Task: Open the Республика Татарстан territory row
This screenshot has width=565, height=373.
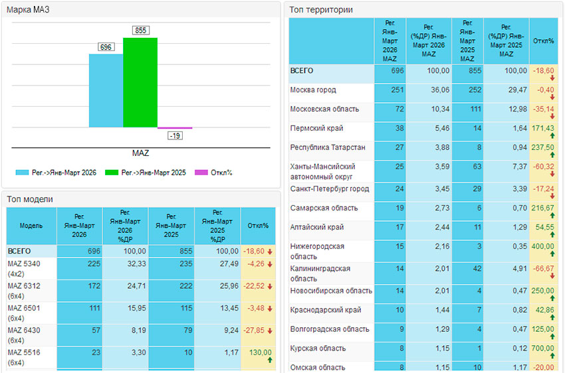Action: click(328, 146)
